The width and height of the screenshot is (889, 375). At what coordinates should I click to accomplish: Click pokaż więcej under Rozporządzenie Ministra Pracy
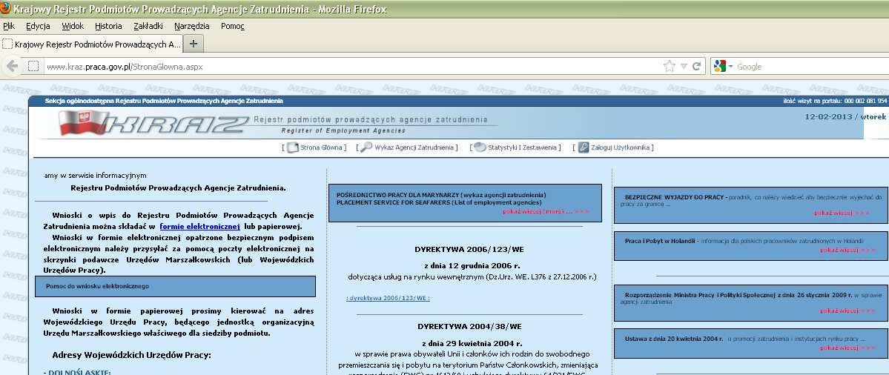(847, 311)
